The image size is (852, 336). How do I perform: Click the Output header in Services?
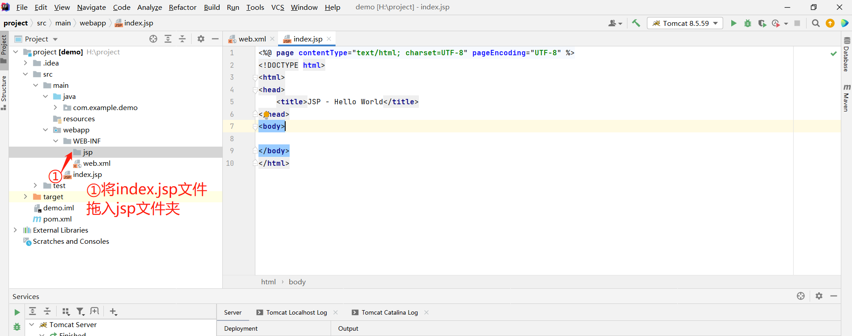coord(348,328)
